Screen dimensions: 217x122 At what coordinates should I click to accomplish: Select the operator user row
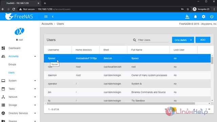[x=127, y=84]
